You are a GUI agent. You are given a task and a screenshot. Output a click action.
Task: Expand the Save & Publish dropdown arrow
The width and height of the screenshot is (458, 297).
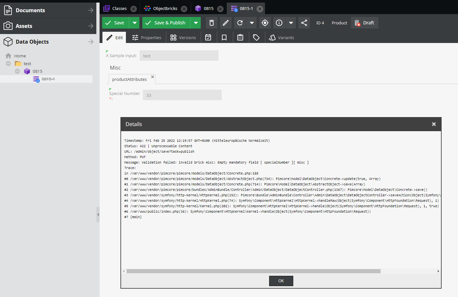pyautogui.click(x=196, y=23)
